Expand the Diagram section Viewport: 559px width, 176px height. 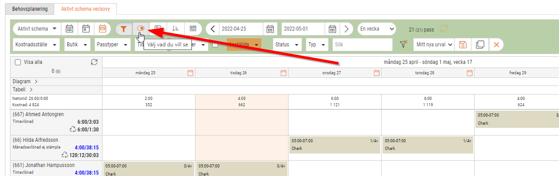25,81
